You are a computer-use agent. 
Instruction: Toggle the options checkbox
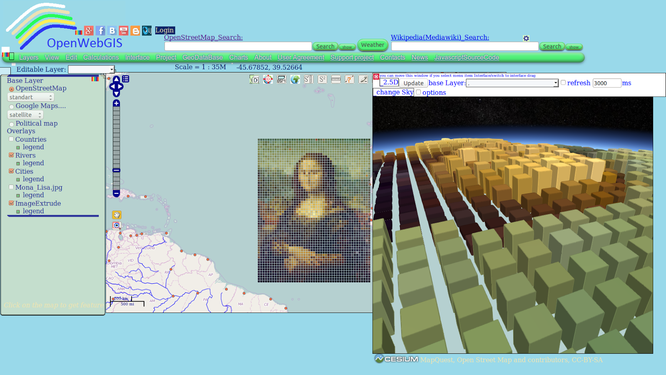tap(418, 92)
